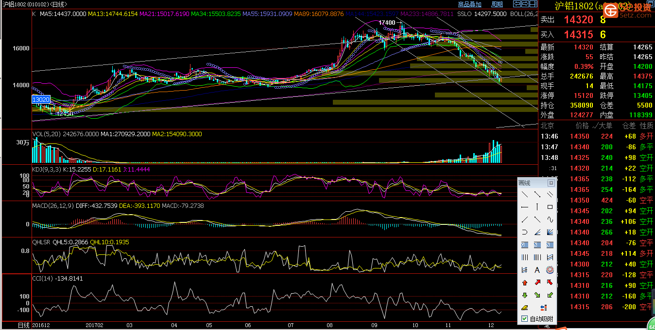The width and height of the screenshot is (655, 330).
Task: Select the text annotation 'A' tool
Action: pos(537,270)
